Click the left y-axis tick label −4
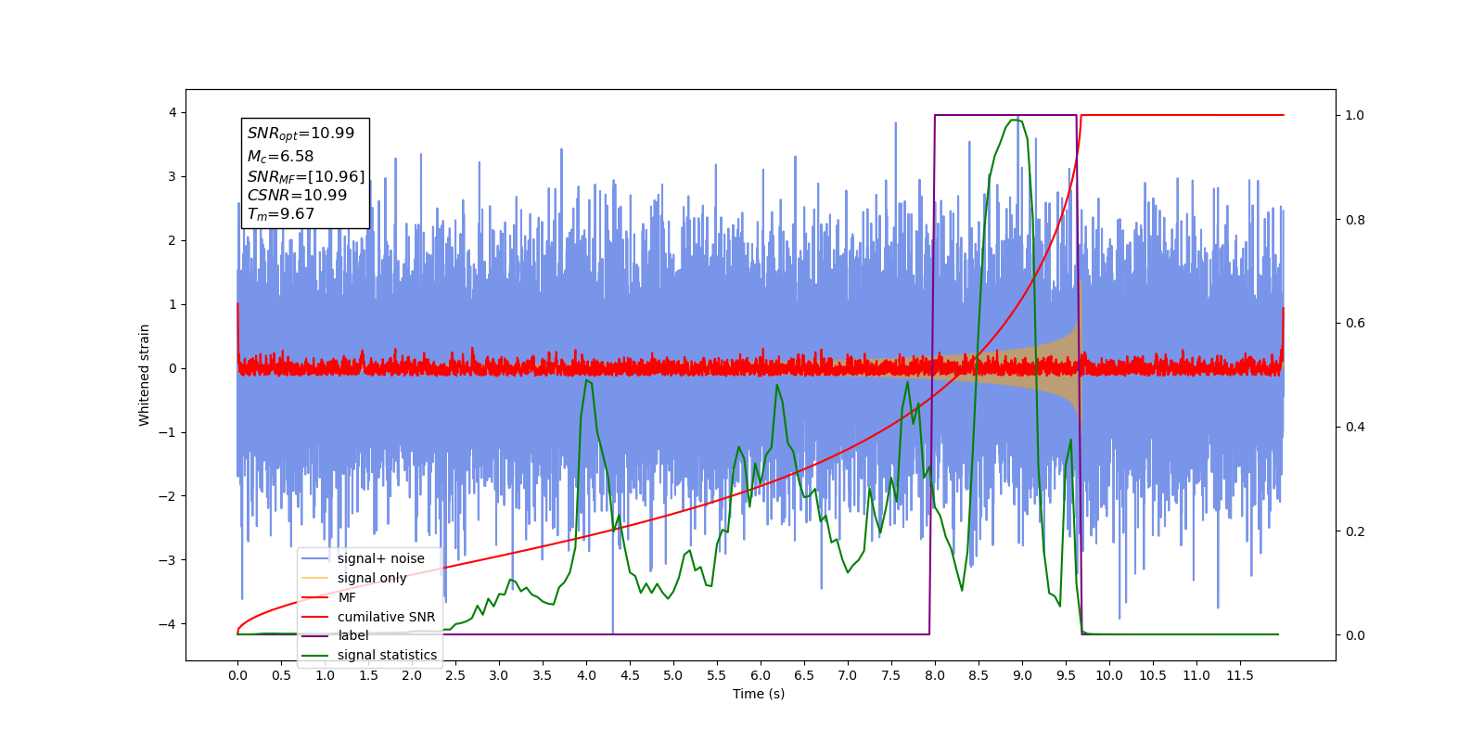Image resolution: width=1484 pixels, height=742 pixels. [168, 624]
